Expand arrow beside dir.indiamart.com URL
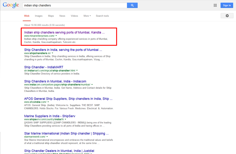Image resolution: width=236 pixels, height=154 pixels. point(77,71)
